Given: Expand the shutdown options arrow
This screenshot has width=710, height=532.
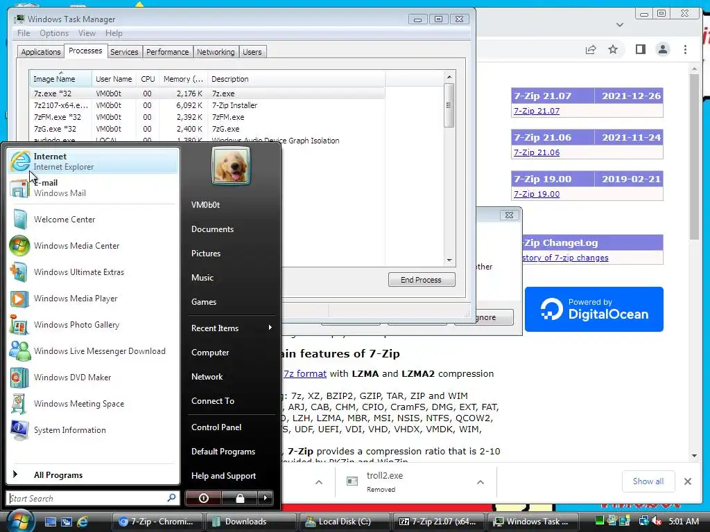Looking at the screenshot, I should (266, 498).
